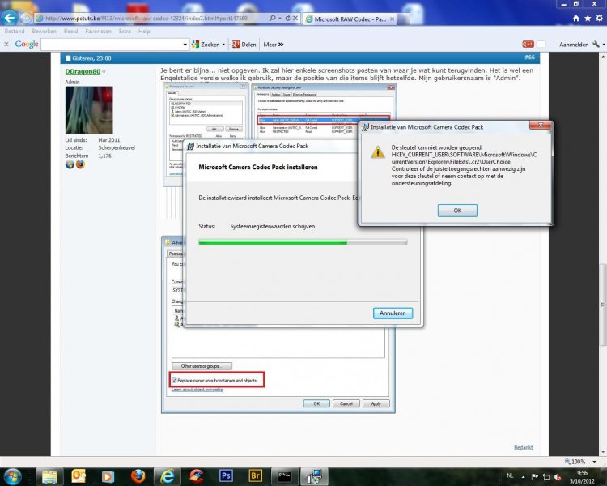Open the 100% zoom level dropdown
607x486 pixels.
(595, 462)
